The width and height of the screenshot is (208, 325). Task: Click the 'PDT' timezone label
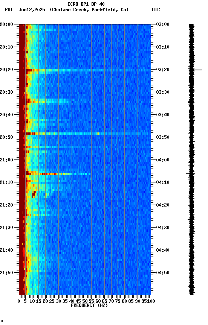point(9,10)
